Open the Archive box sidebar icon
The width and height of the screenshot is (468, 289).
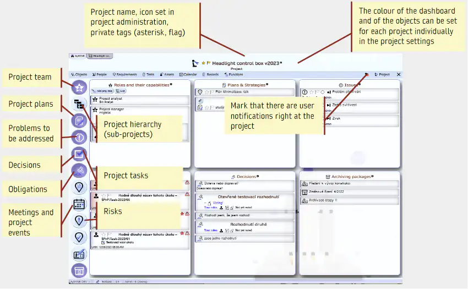click(x=79, y=271)
